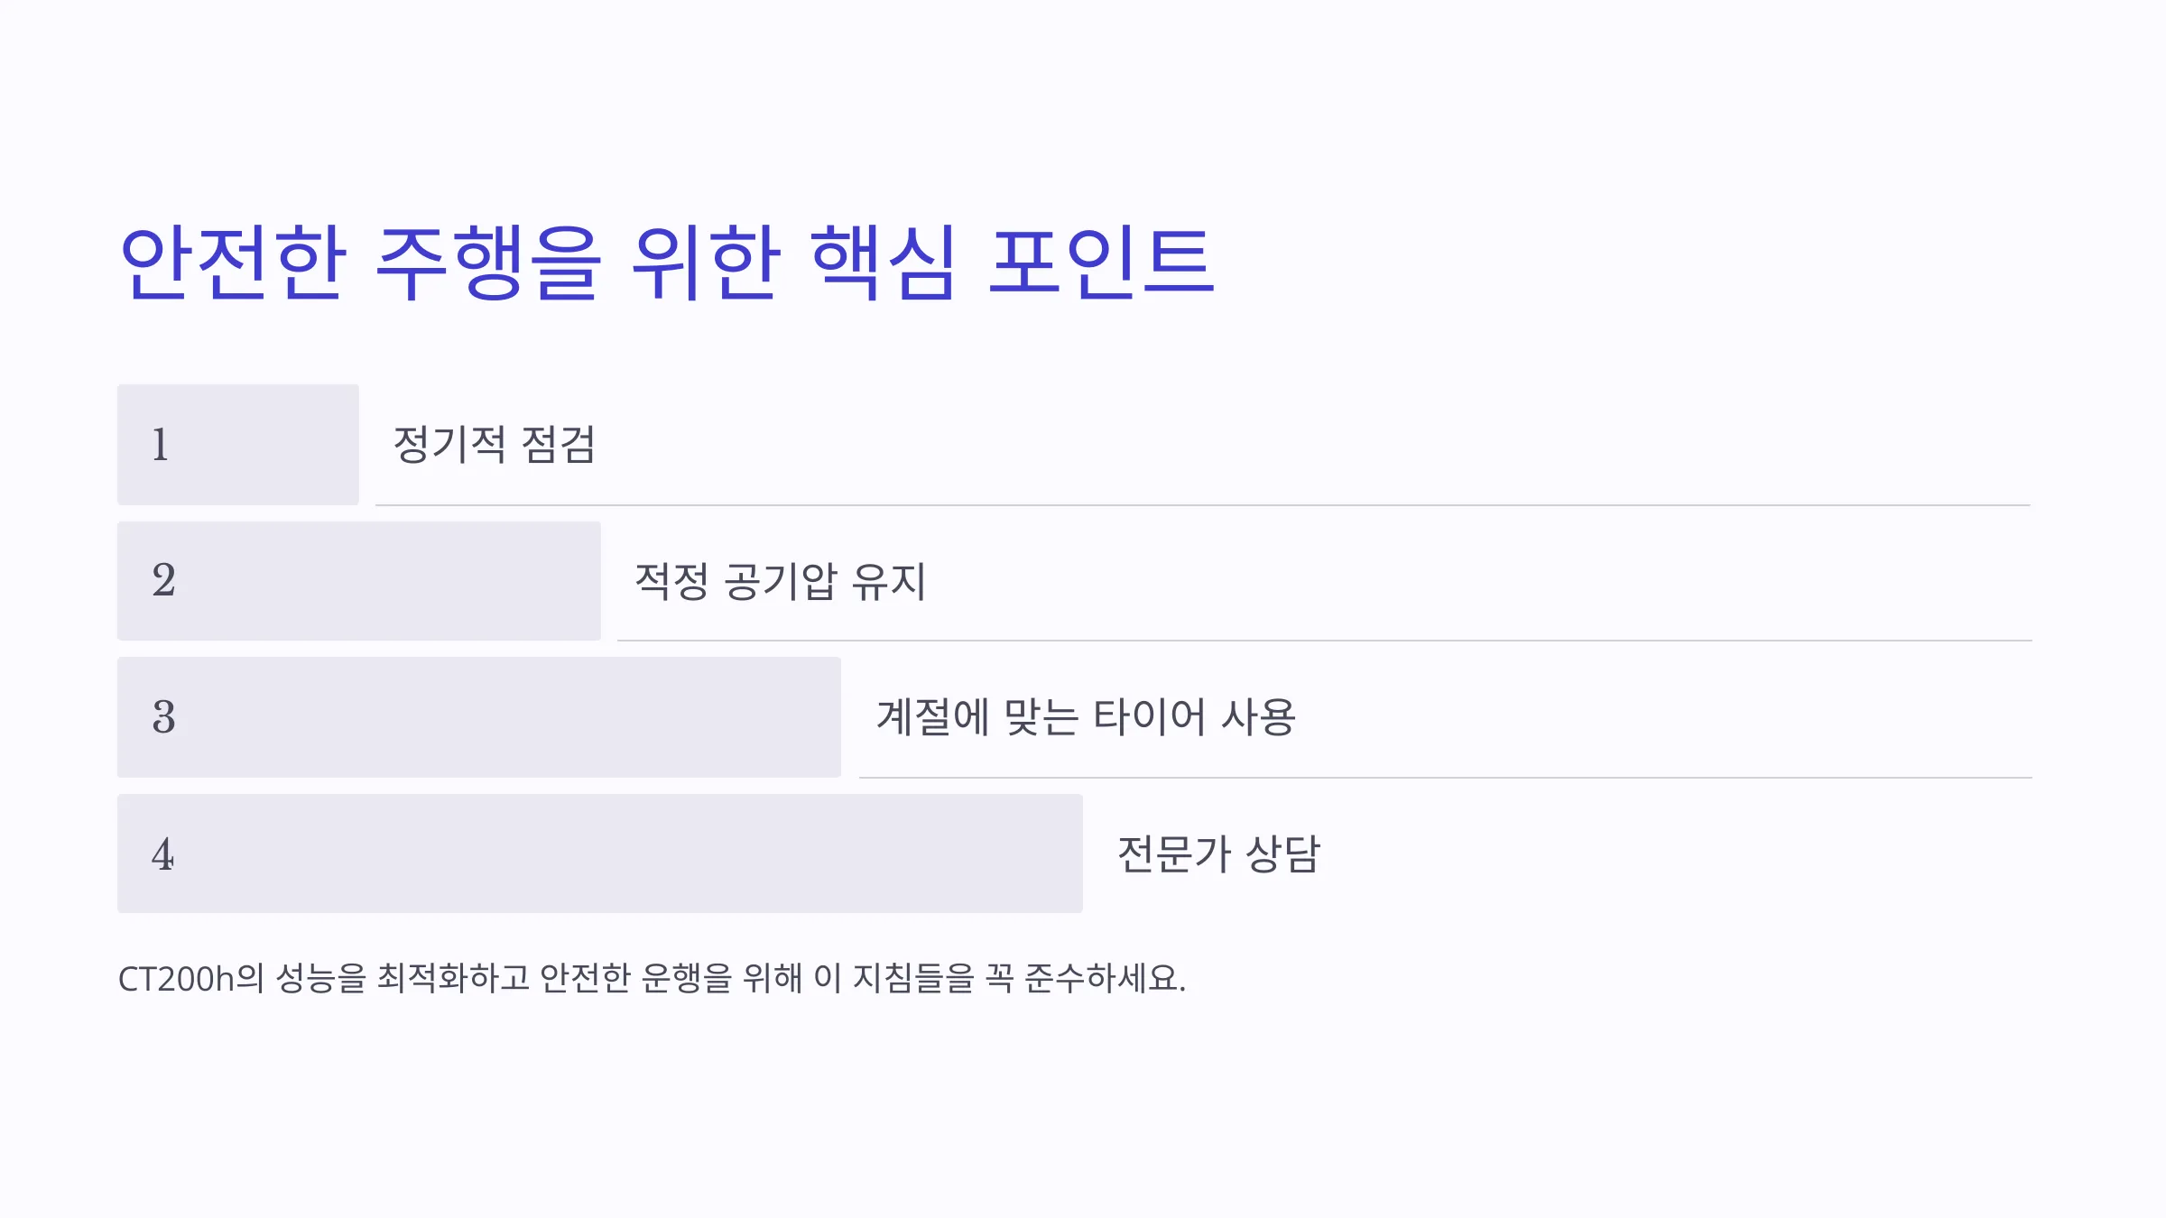Click the title 안전한 주행을 위한 핵심 포인트
The width and height of the screenshot is (2166, 1218).
pyautogui.click(x=668, y=263)
